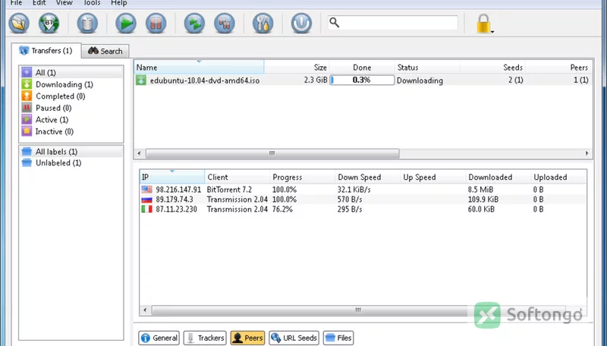Screen dimensions: 607x346
Task: Click right arrow of transfer list scrollbar
Action: pyautogui.click(x=587, y=153)
